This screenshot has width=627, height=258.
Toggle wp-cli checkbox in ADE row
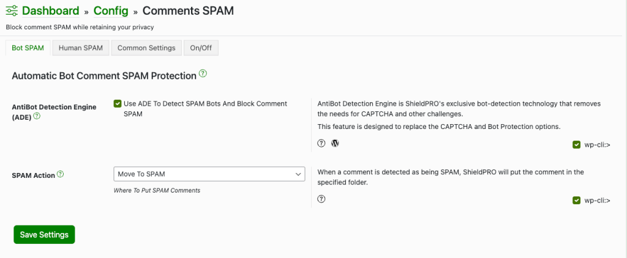point(576,145)
